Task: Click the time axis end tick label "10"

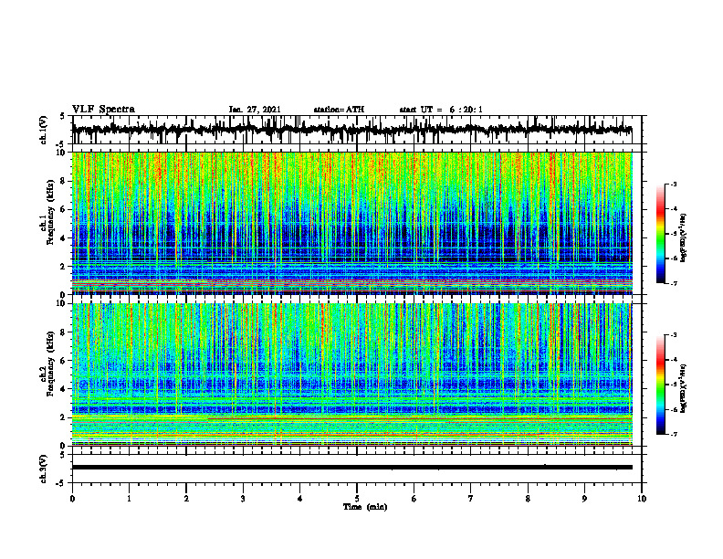Action: [642, 499]
